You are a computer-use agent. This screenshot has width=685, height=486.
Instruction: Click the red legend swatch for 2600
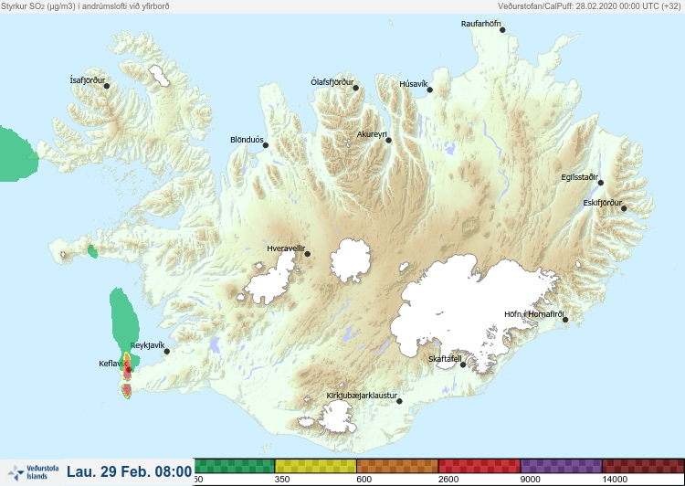479,466
